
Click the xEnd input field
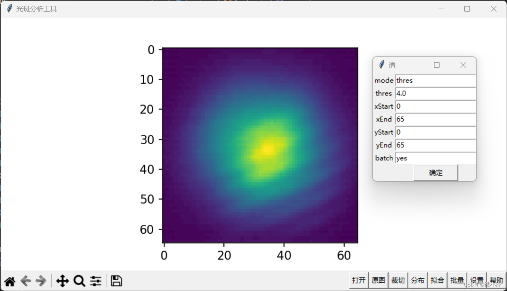point(435,119)
